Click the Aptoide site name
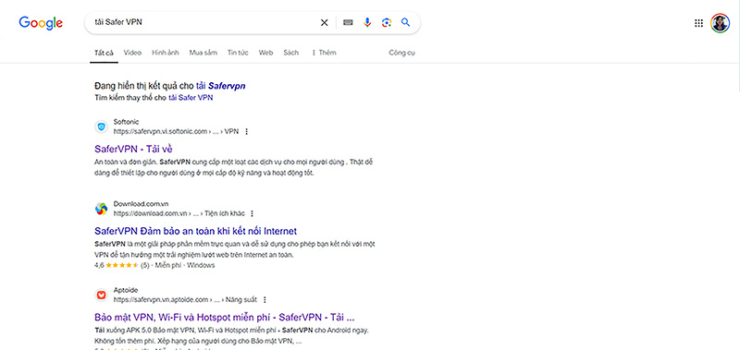The image size is (740, 350). 126,290
